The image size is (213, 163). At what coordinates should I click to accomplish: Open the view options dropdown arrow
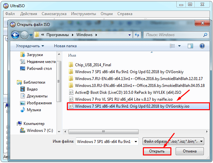(x=179, y=46)
